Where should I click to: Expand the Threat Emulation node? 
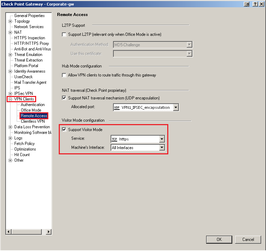pos(10,55)
